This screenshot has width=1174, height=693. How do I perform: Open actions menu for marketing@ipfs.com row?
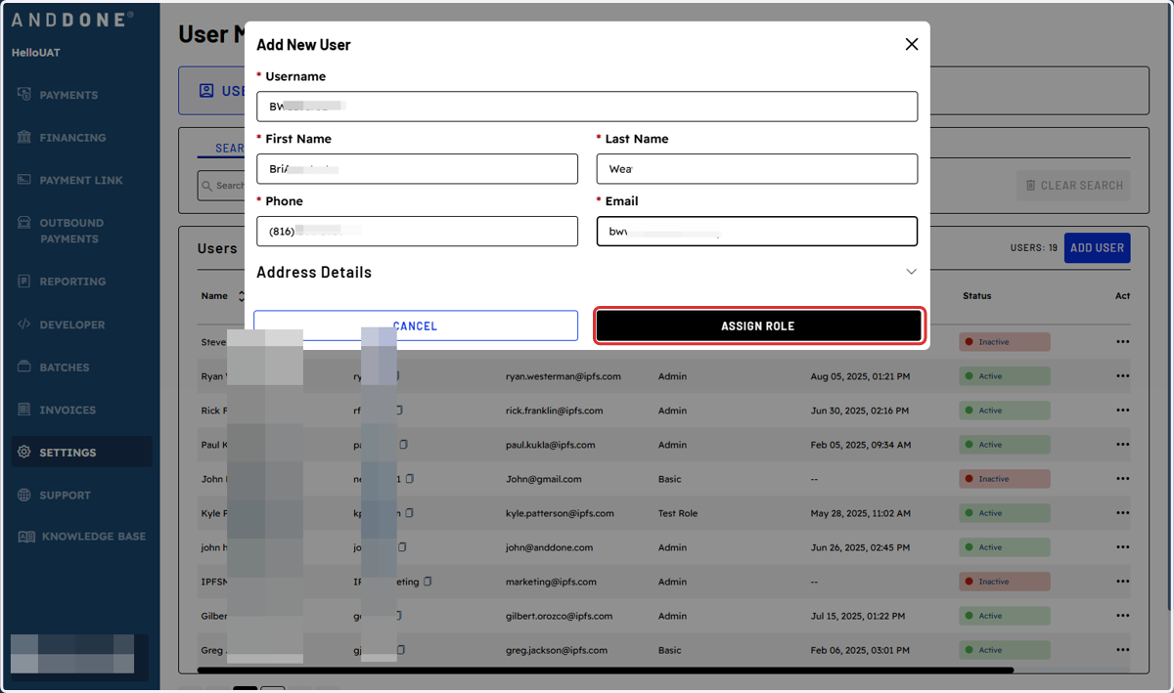tap(1122, 582)
